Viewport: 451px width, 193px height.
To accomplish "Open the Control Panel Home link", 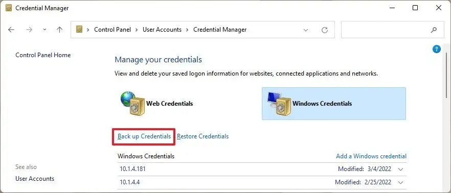I will [43, 55].
